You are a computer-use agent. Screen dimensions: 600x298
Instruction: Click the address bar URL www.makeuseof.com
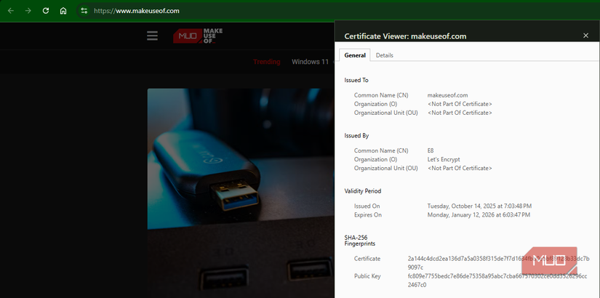pos(137,11)
